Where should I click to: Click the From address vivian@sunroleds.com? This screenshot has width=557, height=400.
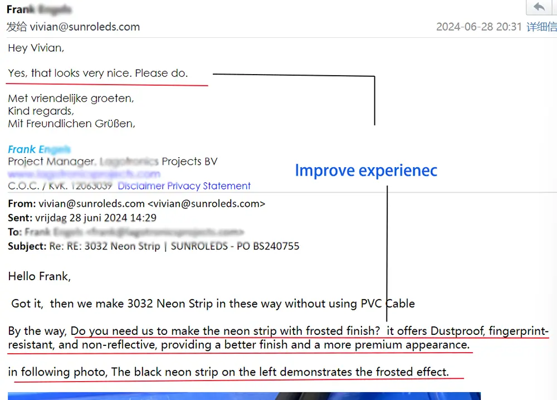[x=92, y=203]
